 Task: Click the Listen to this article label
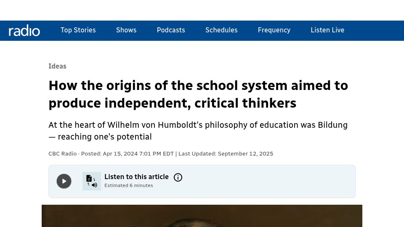[x=136, y=177]
